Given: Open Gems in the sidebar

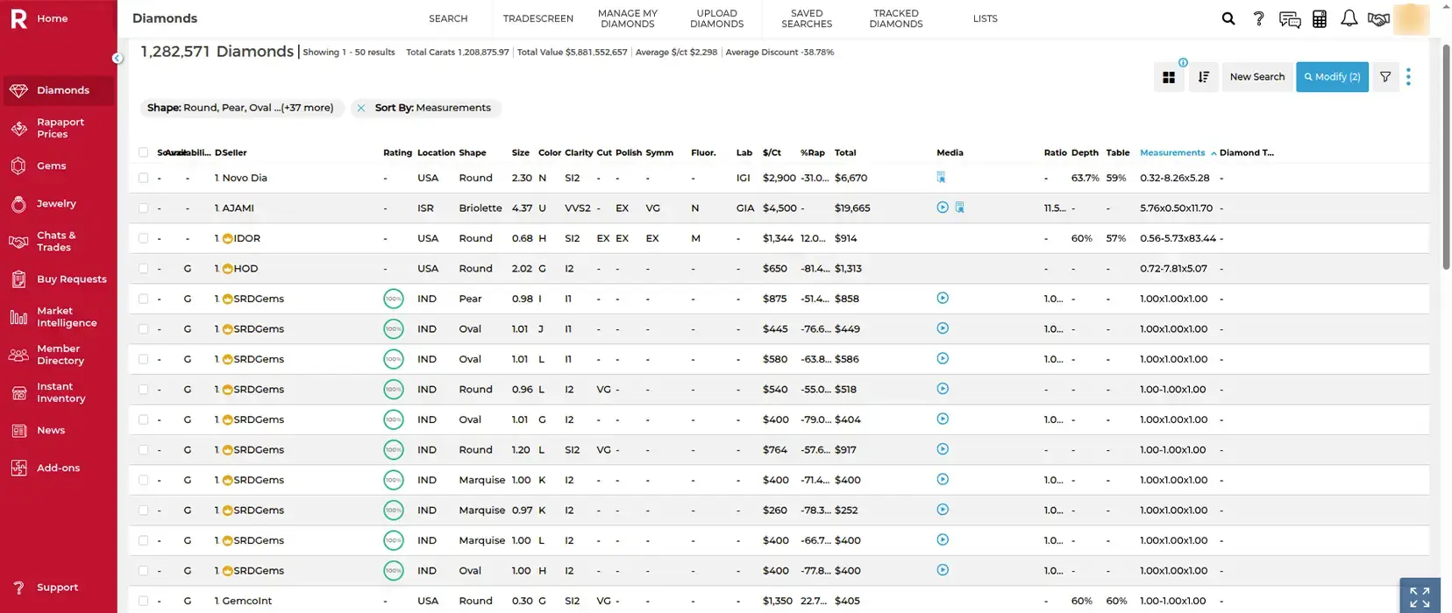Looking at the screenshot, I should tap(59, 166).
